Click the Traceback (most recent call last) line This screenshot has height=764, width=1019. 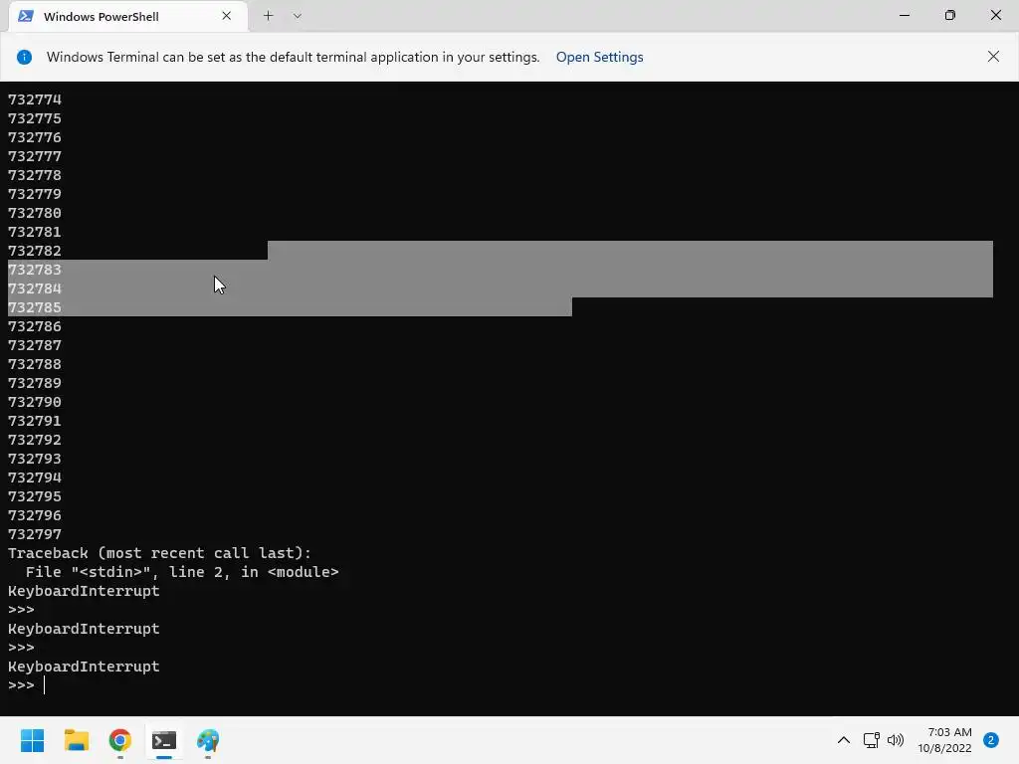point(160,553)
